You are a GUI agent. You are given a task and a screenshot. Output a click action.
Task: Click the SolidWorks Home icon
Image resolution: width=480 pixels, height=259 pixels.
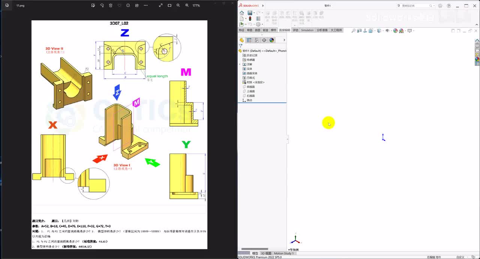point(241,13)
